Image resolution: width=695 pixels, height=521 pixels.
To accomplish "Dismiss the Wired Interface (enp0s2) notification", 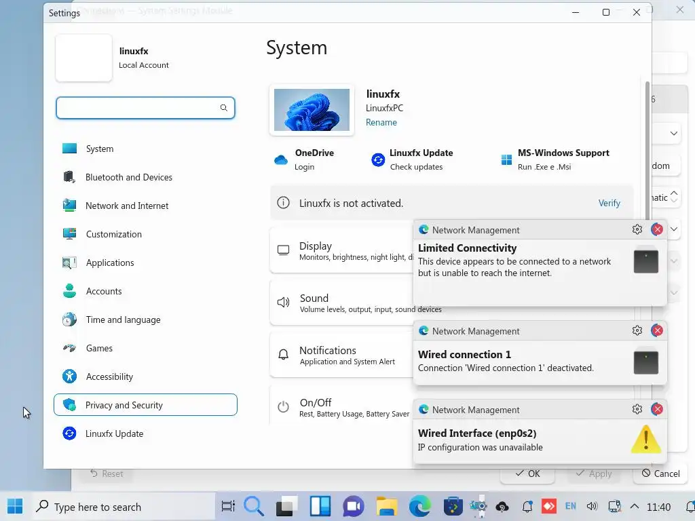I will click(x=657, y=409).
